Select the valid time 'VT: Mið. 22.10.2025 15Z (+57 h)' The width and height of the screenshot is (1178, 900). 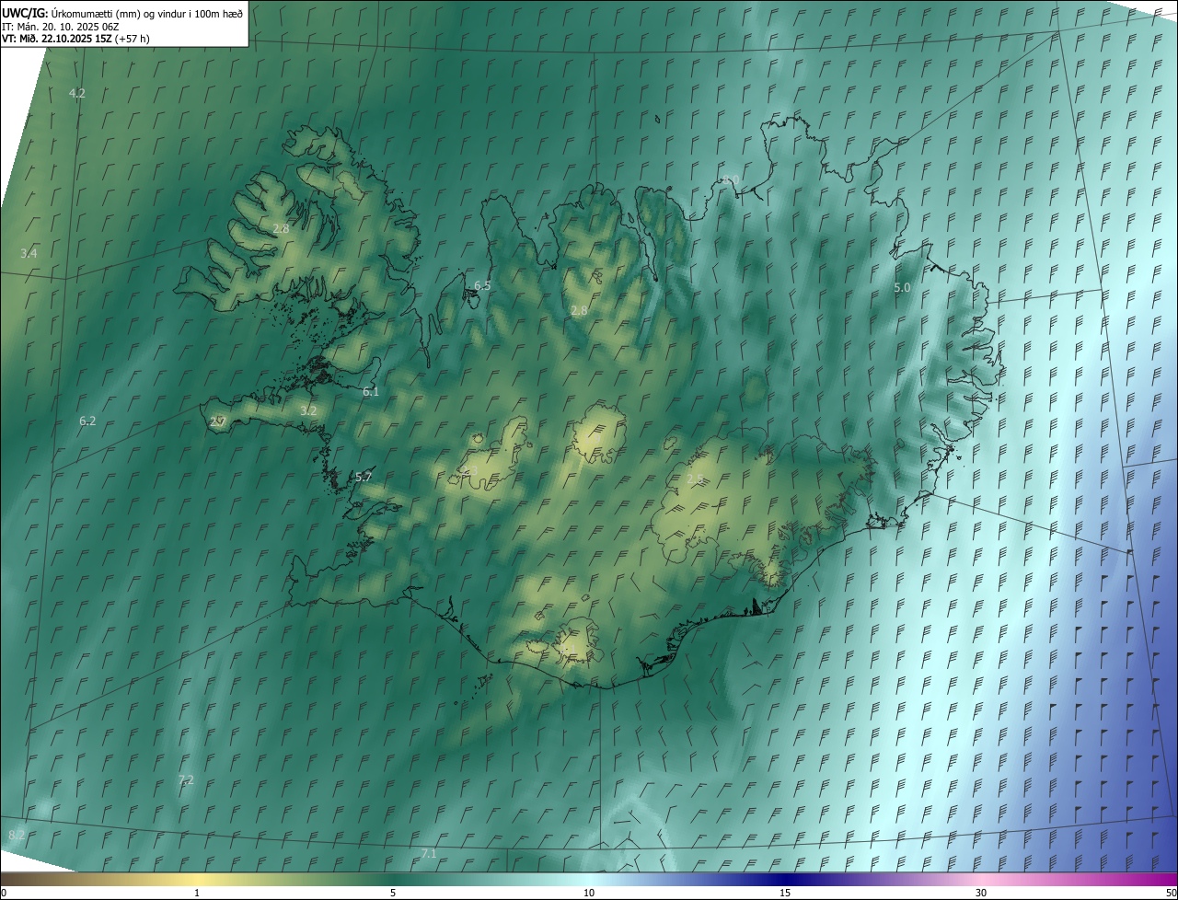pos(75,39)
